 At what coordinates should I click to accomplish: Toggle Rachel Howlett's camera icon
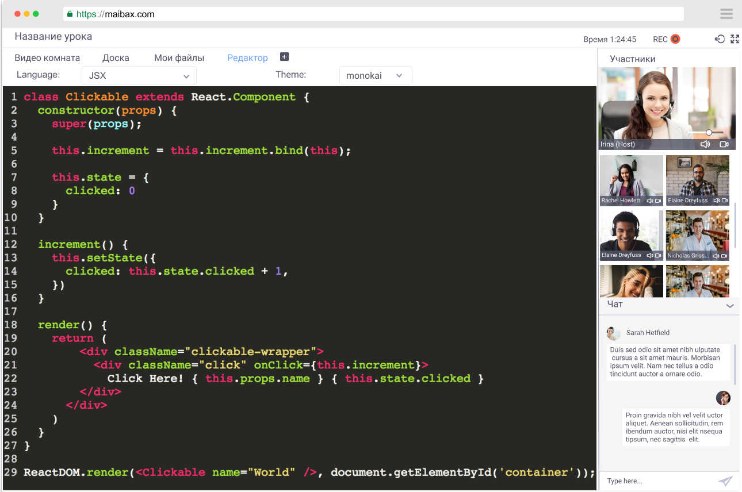point(658,201)
